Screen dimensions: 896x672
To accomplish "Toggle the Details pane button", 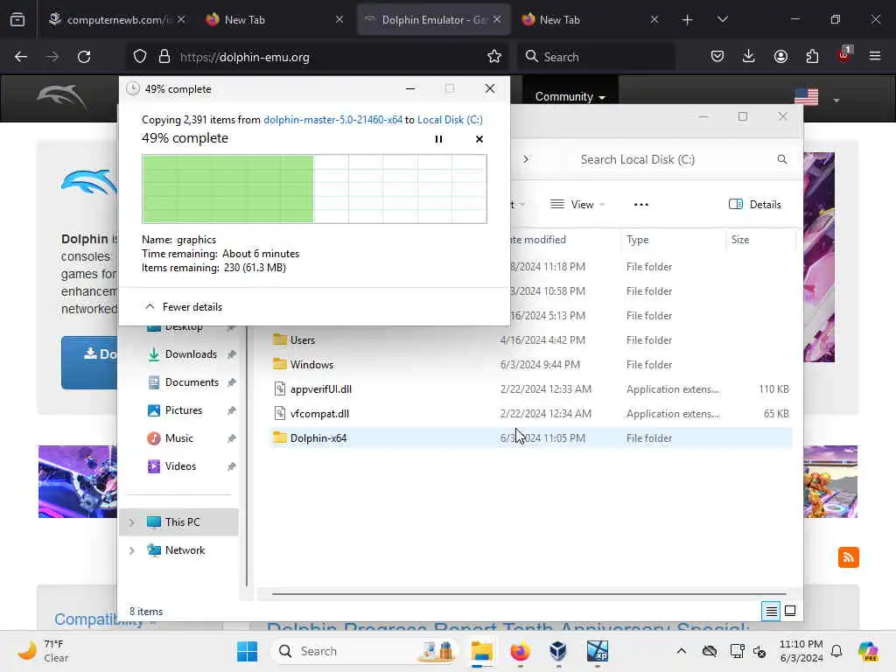I will [755, 205].
